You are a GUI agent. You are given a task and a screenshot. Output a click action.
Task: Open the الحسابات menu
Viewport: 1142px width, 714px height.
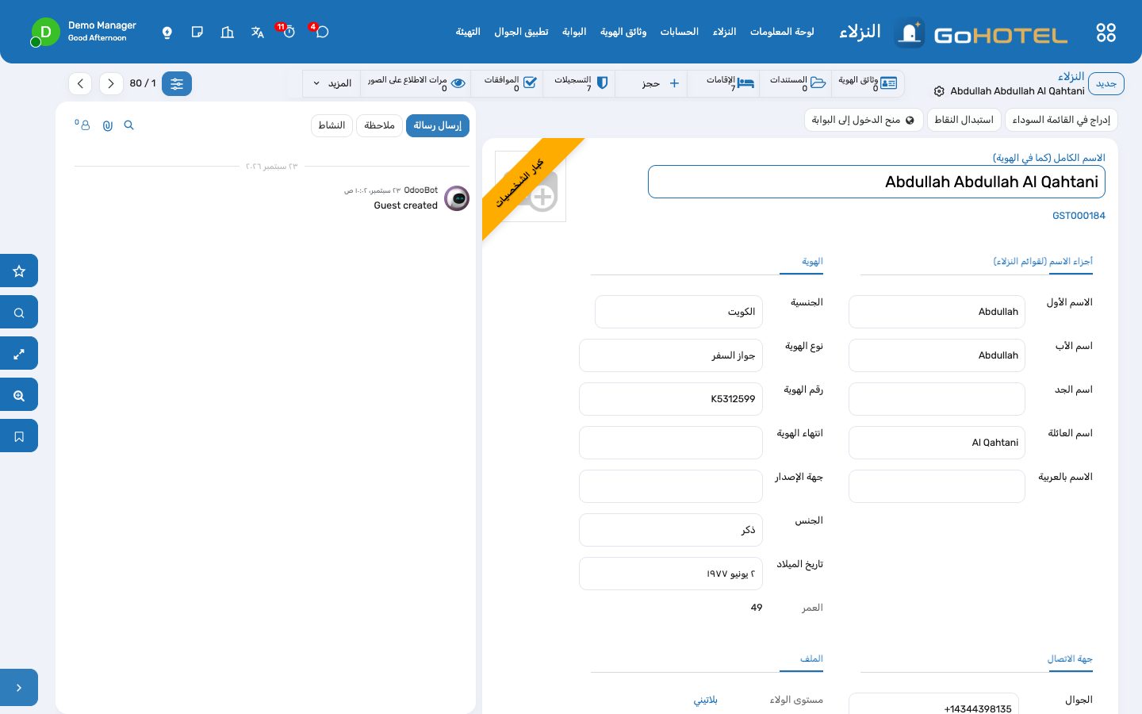tap(680, 32)
